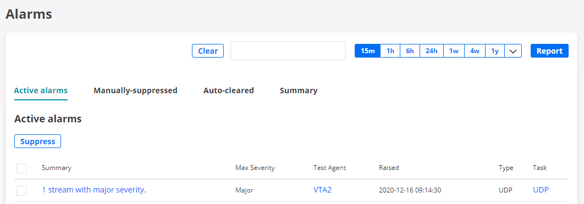Open the Manually-suppressed tab
584x204 pixels.
pos(136,90)
